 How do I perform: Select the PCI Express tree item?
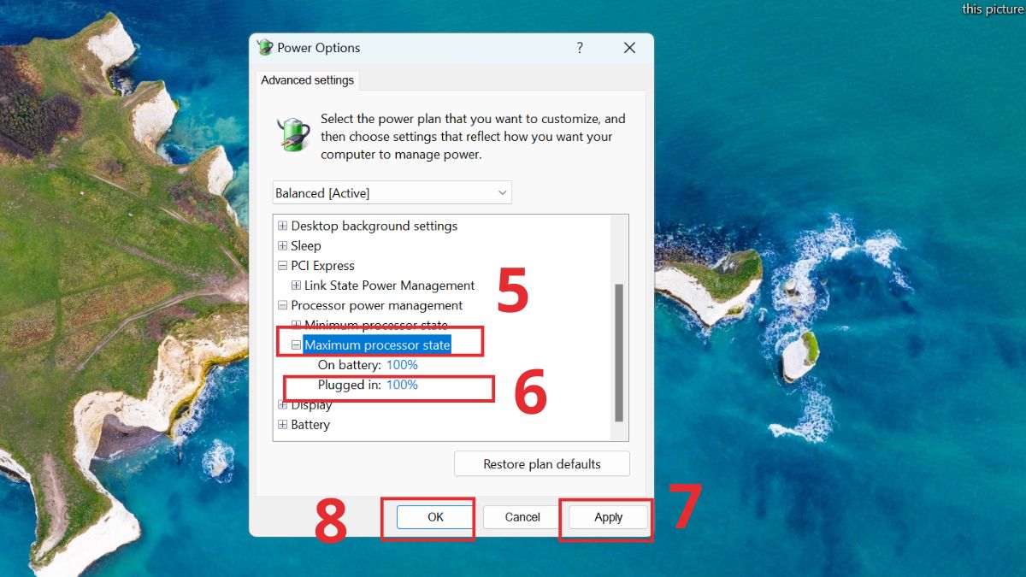click(x=323, y=266)
